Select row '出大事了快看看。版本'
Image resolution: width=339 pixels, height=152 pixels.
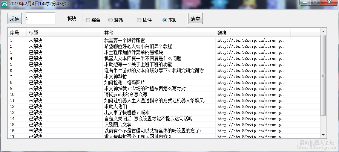coord(164,112)
